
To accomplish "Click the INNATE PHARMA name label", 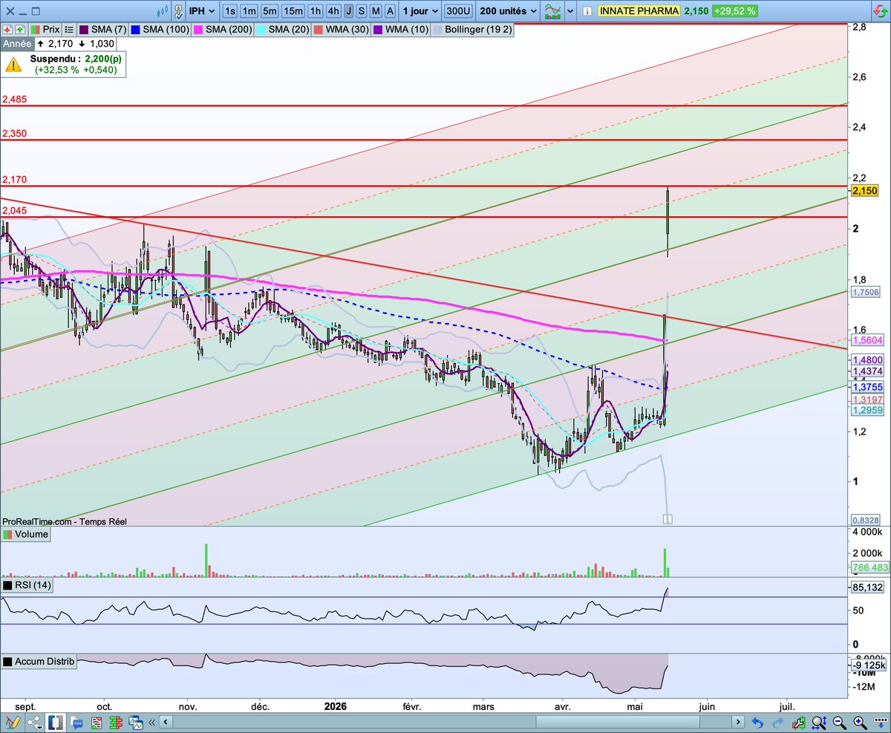I will click(x=639, y=11).
